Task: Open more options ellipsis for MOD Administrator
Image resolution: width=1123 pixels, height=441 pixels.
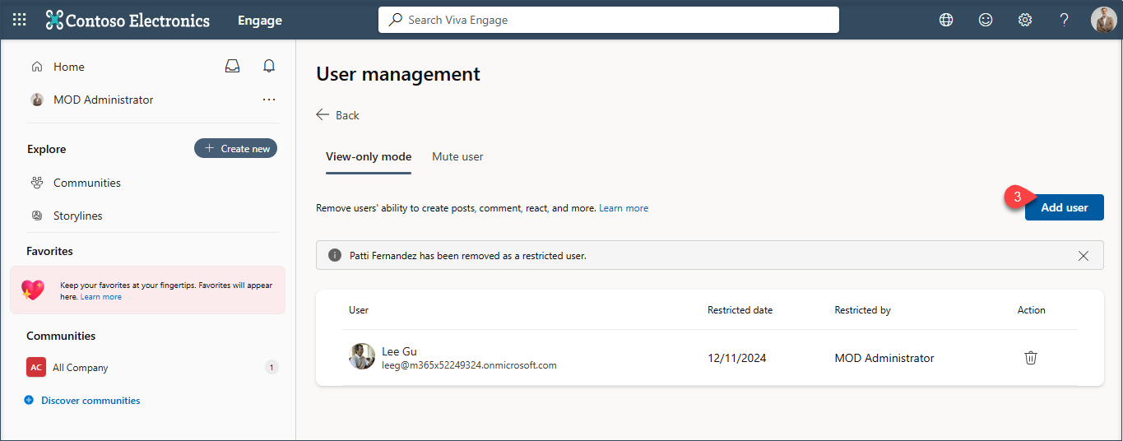Action: click(269, 100)
